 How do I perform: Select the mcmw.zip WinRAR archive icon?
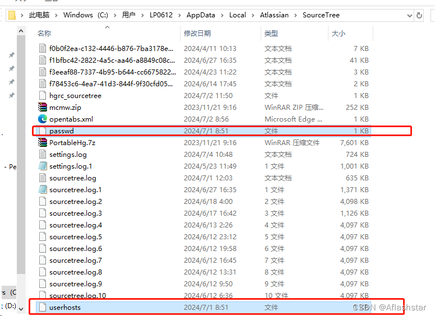coord(43,107)
